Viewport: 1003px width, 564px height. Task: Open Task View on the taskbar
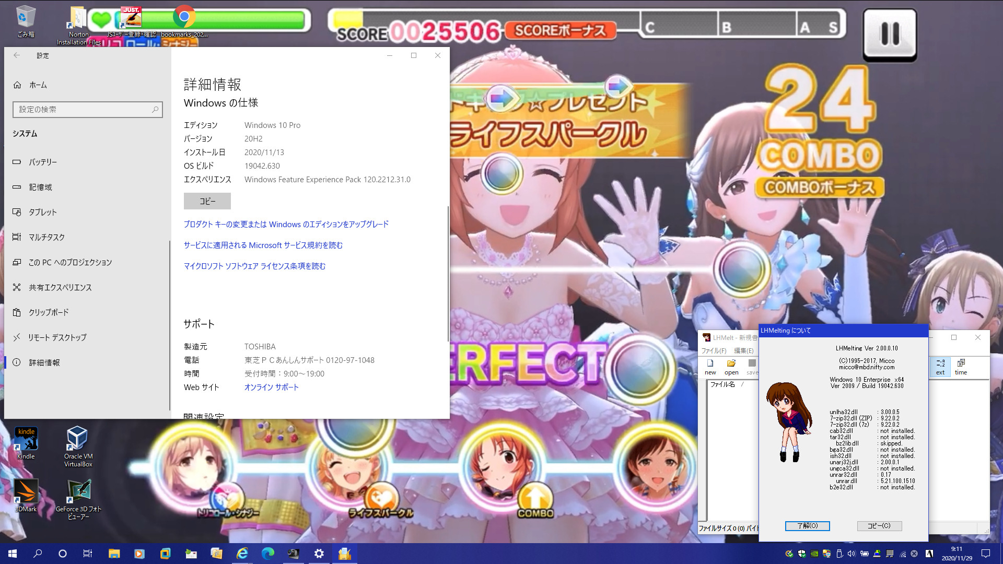pos(88,554)
